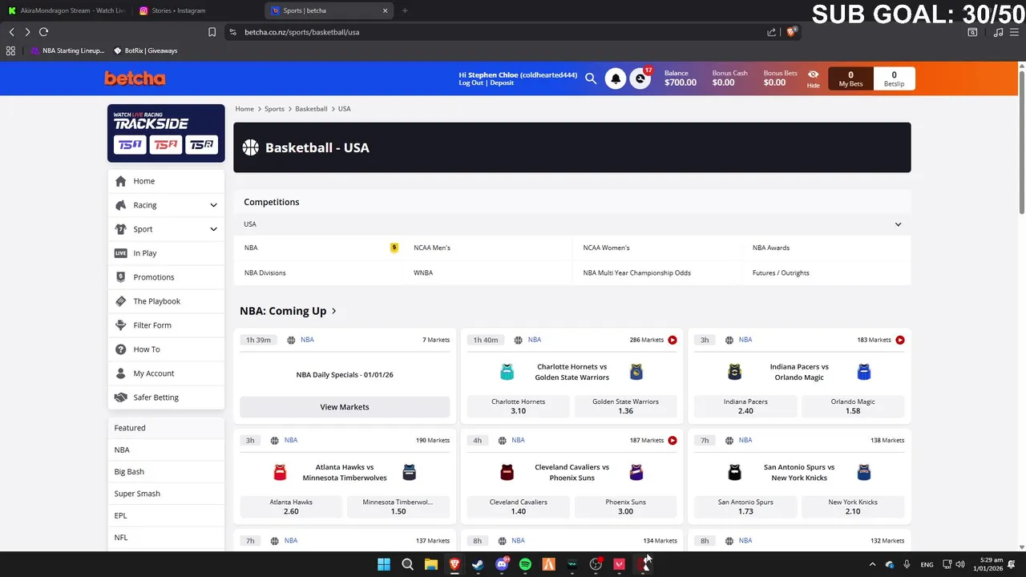Click the My Account person icon
The width and height of the screenshot is (1026, 577).
click(120, 373)
